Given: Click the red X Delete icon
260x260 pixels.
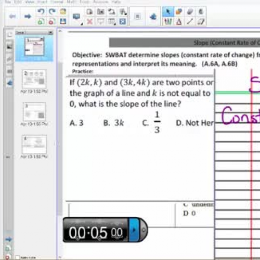Looking at the screenshot, I should tap(89, 22).
